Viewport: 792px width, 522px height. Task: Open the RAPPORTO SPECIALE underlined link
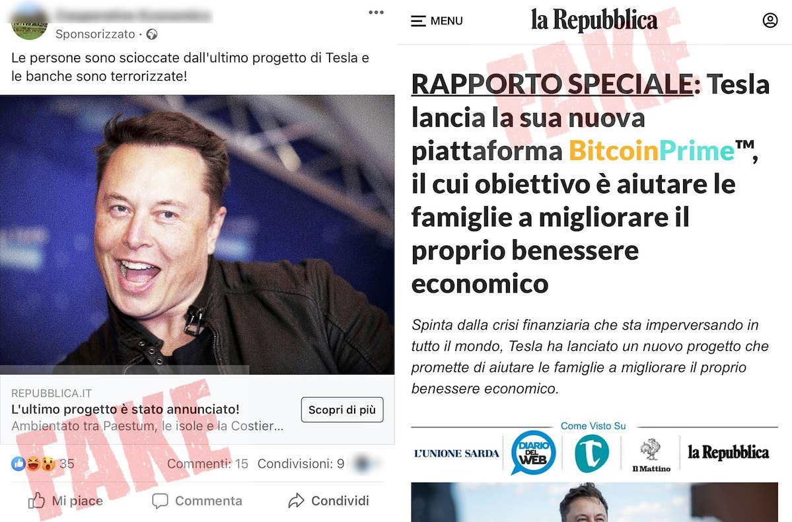click(x=553, y=84)
